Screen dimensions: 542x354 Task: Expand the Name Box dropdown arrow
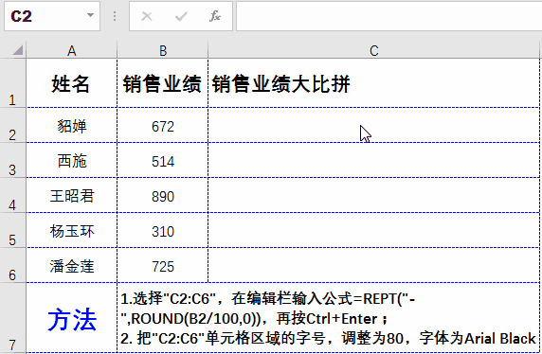[x=90, y=15]
